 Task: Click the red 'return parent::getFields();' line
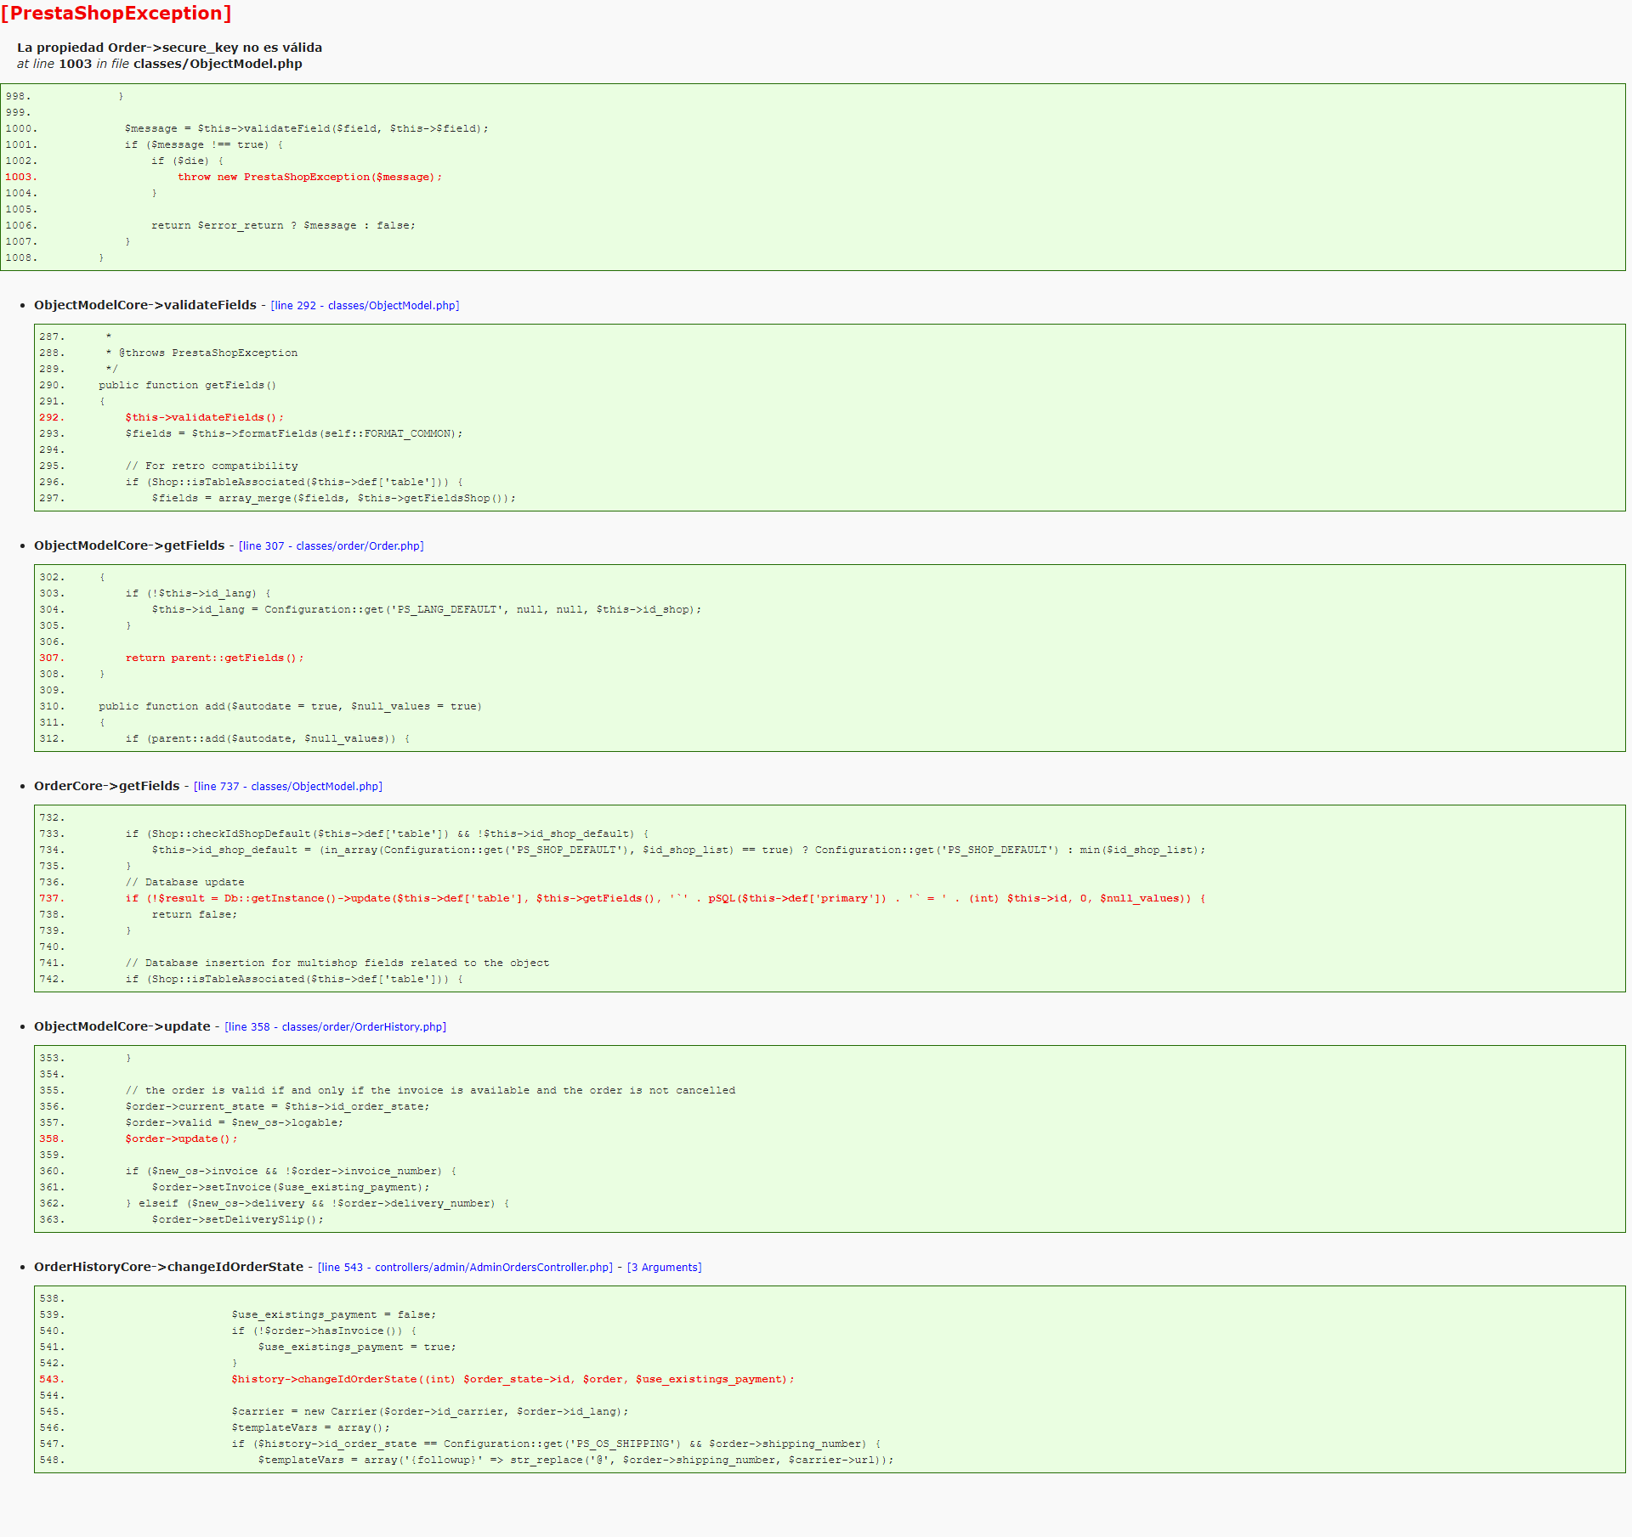pos(214,658)
